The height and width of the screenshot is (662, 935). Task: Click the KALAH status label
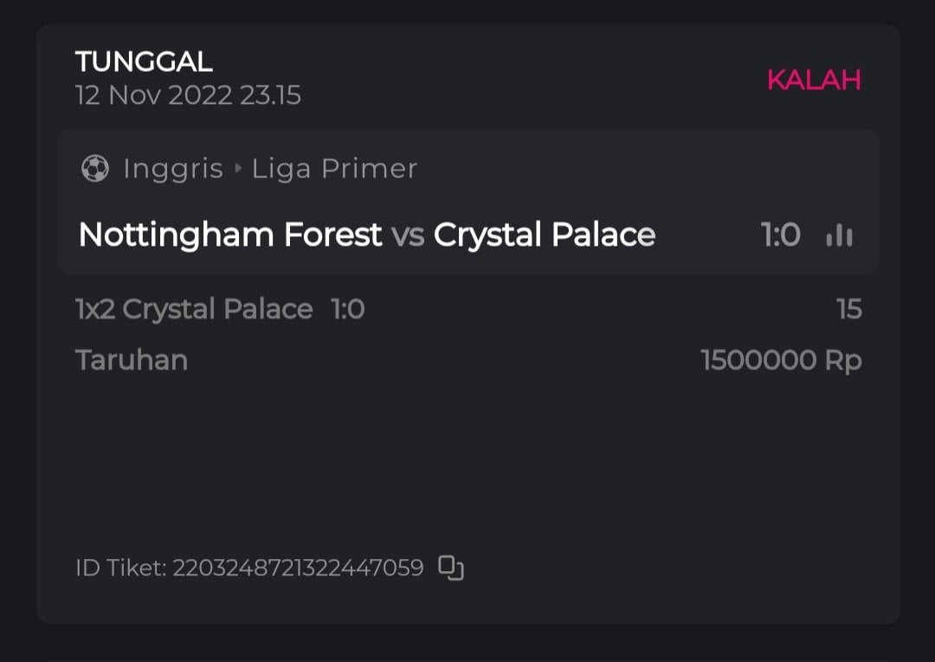coord(814,80)
